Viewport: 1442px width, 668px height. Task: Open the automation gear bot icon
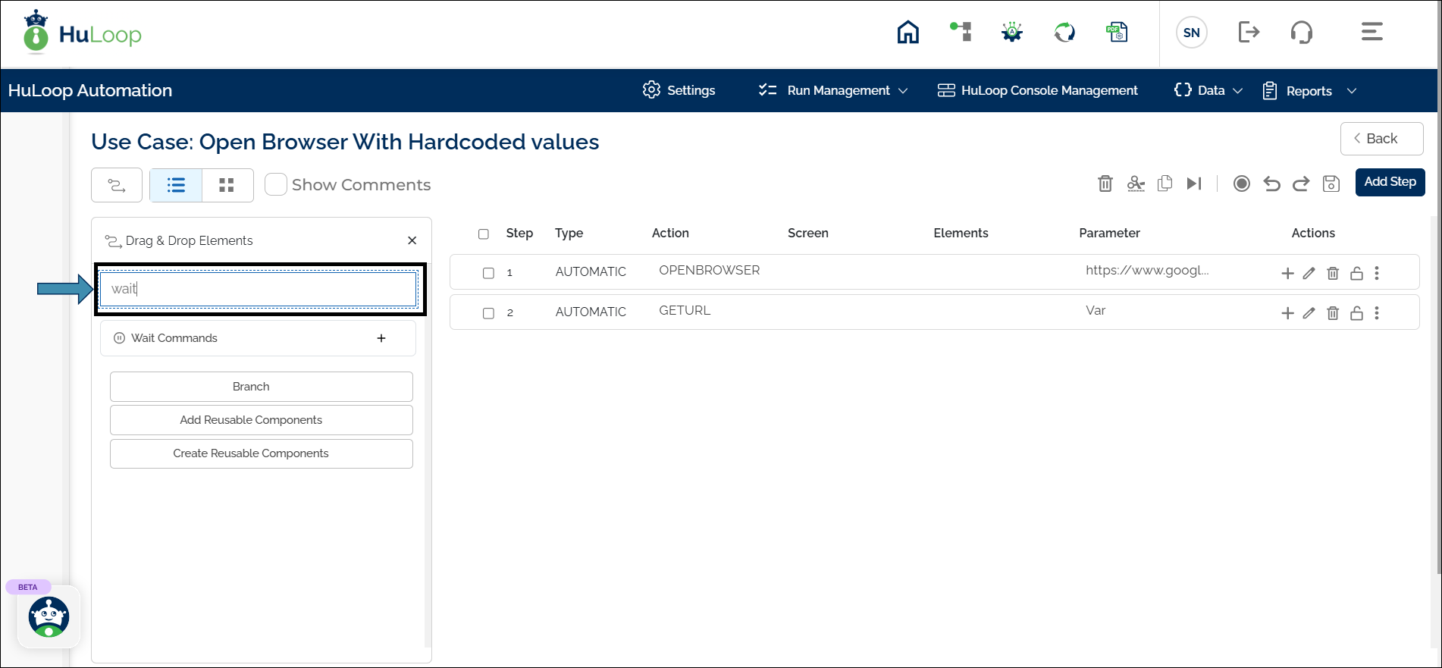pos(1012,32)
